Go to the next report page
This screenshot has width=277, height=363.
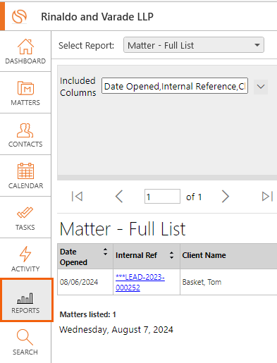click(x=226, y=197)
